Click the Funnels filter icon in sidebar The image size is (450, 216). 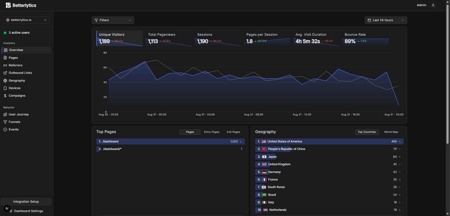(x=5, y=122)
